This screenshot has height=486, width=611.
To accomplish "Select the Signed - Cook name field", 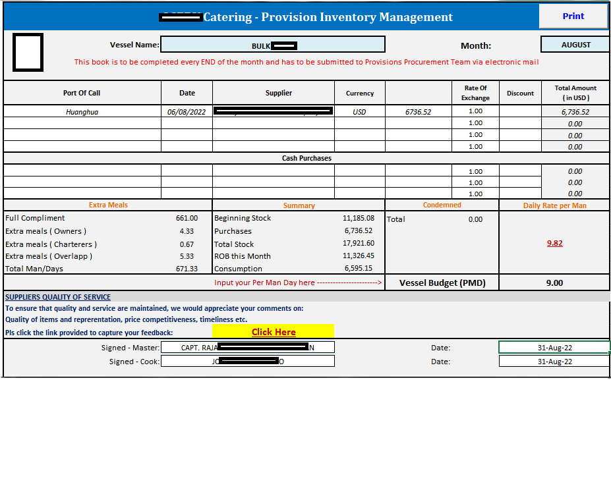I will point(248,361).
